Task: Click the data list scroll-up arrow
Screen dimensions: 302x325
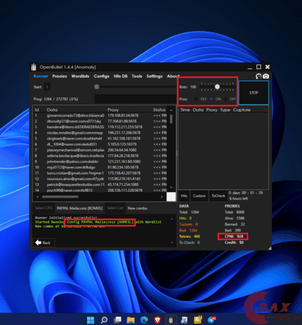Action: pos(171,110)
